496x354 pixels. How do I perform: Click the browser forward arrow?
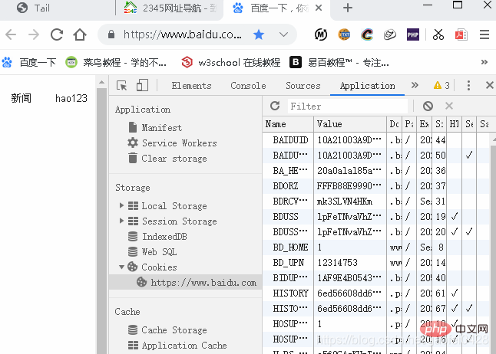coord(34,34)
